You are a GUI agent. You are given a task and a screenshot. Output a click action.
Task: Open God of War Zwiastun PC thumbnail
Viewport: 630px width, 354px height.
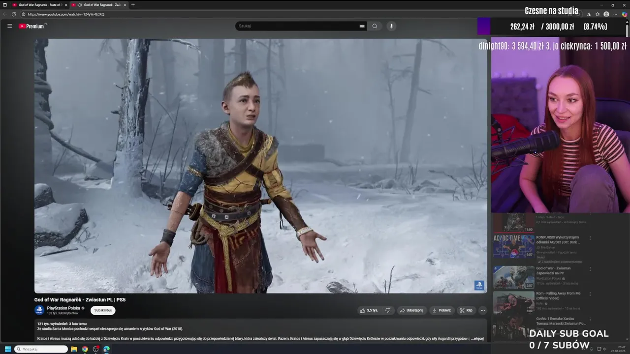[514, 277]
